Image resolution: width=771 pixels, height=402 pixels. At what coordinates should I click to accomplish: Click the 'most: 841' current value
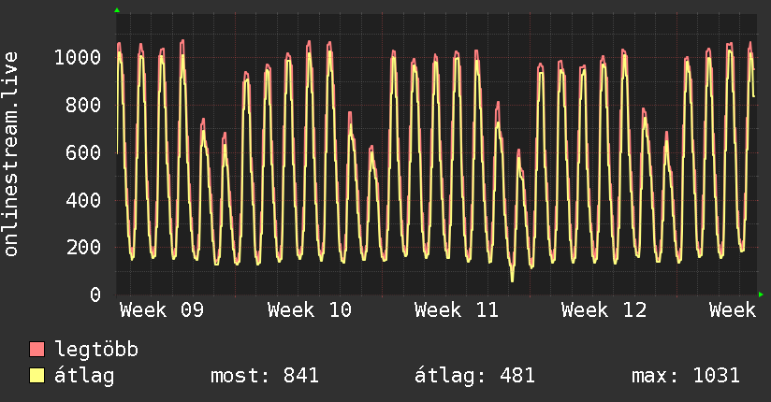265,376
